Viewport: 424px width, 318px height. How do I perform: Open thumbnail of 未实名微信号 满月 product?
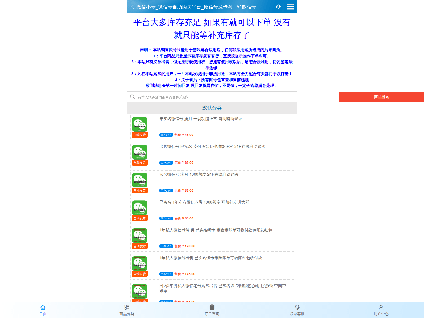(140, 124)
